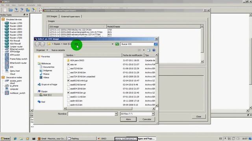Go forward in the file dialog

(43, 44)
